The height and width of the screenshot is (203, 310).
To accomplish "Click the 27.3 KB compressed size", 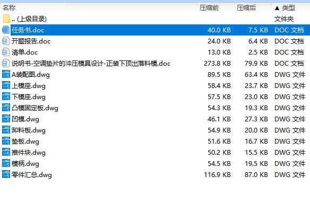I will (256, 119).
